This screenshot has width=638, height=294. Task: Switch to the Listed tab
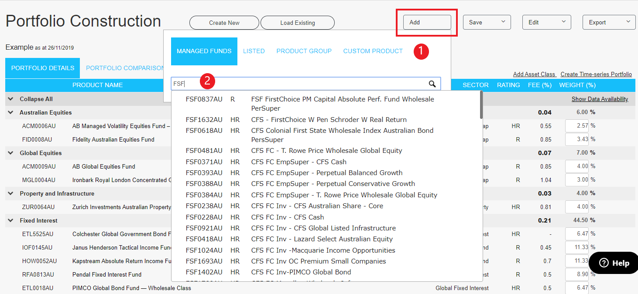[x=254, y=51]
